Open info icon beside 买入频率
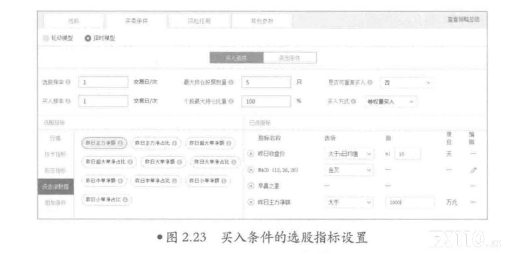 pyautogui.click(x=68, y=101)
